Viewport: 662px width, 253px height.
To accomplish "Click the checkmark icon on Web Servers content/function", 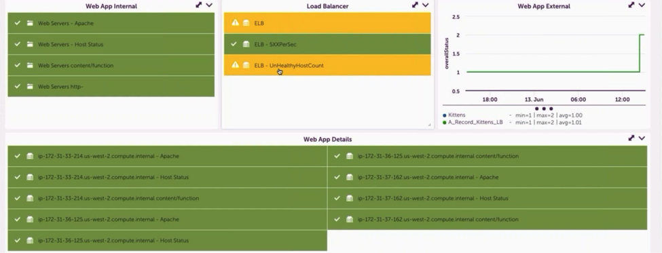I will tap(17, 65).
